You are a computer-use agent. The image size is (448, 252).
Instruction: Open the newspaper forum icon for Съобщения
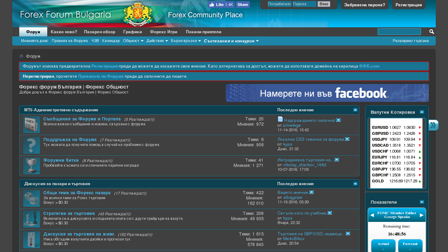(x=31, y=125)
